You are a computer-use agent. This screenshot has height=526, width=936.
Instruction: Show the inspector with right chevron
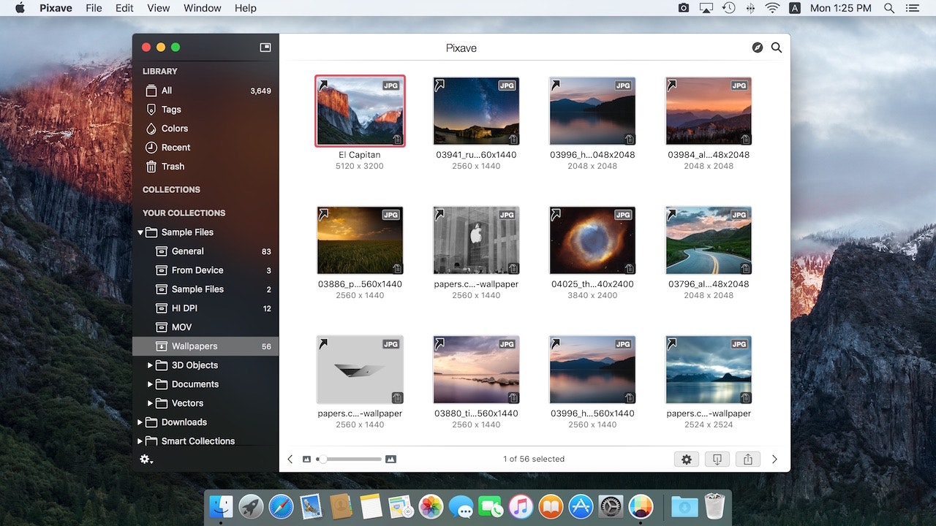coord(774,459)
